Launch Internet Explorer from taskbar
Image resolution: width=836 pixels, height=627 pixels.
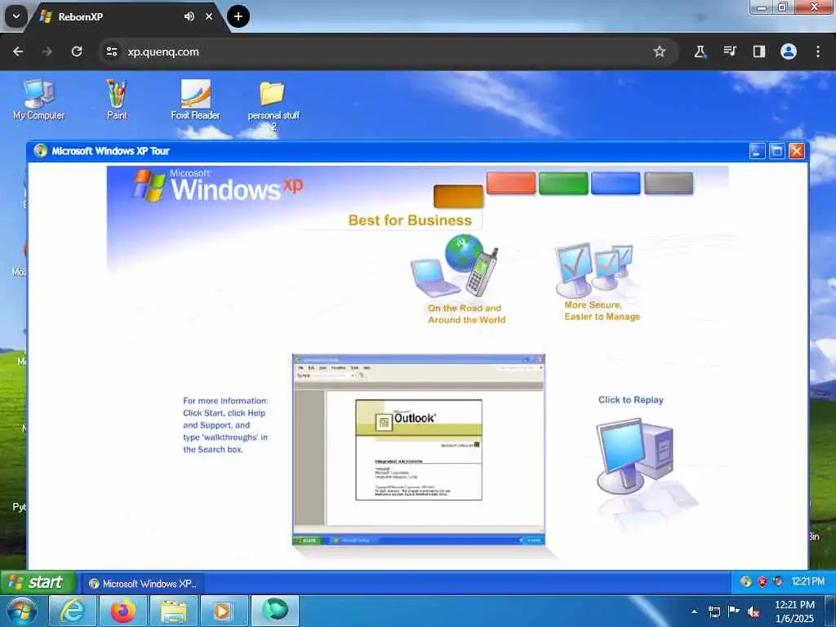point(73,611)
